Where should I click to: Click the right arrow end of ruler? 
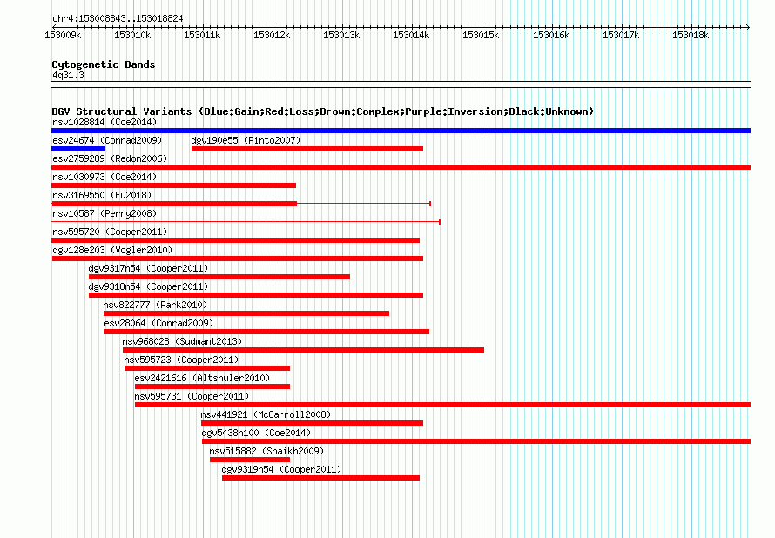point(748,27)
